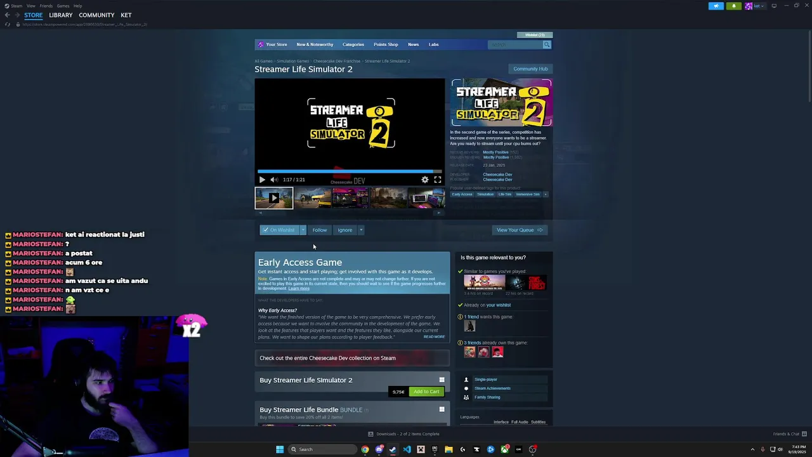Click the store search magnifier icon
Viewport: 812px width, 457px height.
pyautogui.click(x=547, y=44)
